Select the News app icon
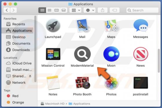This screenshot has width=162, height=108. (141, 54)
